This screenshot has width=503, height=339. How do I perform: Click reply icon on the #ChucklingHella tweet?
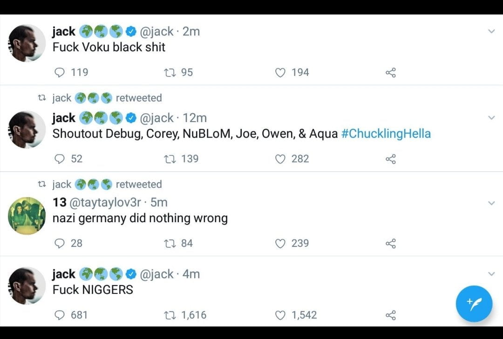point(60,159)
